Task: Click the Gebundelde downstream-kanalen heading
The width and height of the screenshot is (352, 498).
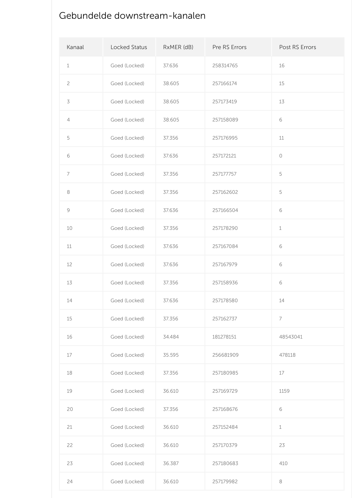Action: 132,16
